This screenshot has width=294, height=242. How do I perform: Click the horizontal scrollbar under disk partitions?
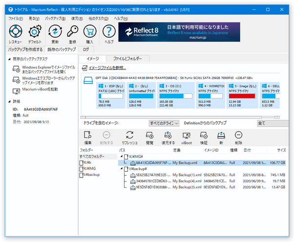pos(174,117)
